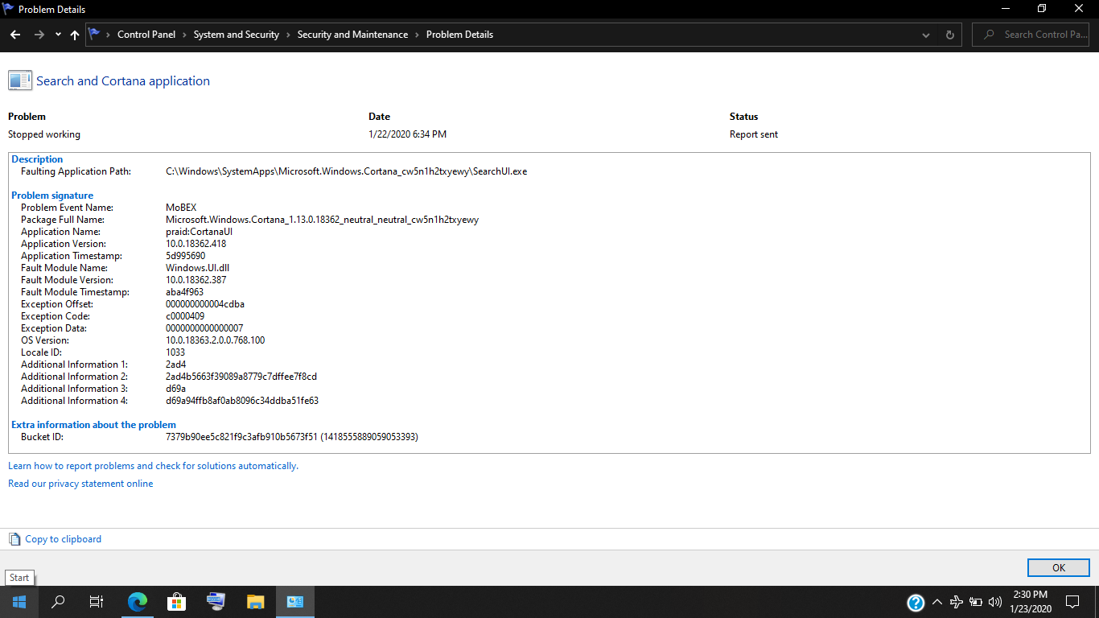Viewport: 1099px width, 618px height.
Task: Click the Faulting Application Path value
Action: (x=347, y=171)
